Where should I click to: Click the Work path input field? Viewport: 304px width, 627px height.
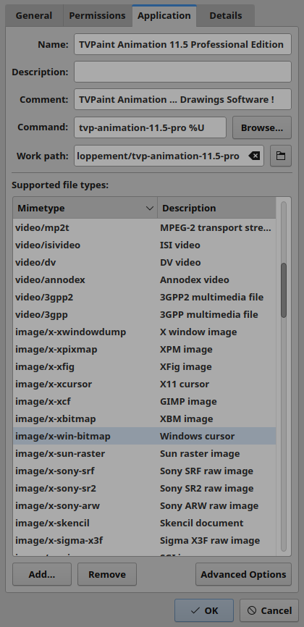[169, 156]
